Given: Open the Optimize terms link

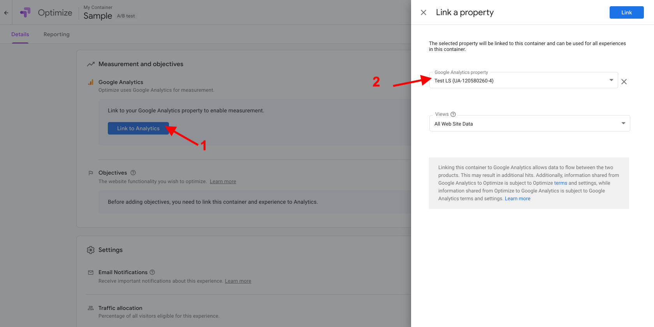Looking at the screenshot, I should (561, 183).
